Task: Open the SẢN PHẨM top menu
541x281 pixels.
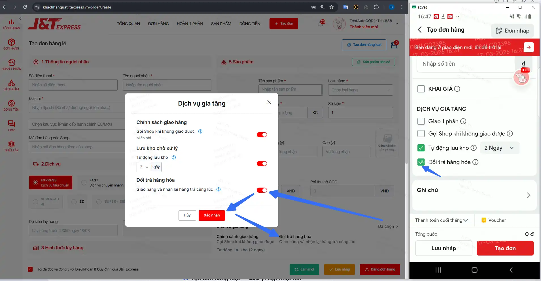Action: click(221, 24)
